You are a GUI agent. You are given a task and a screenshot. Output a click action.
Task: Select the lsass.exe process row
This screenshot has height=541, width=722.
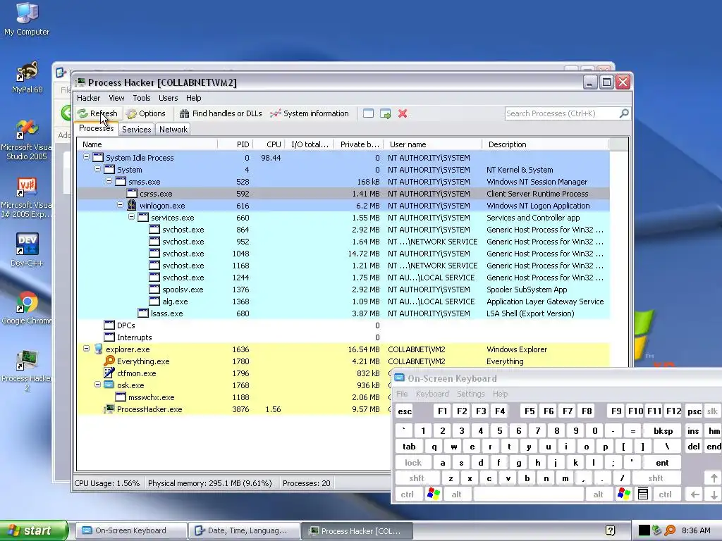[343, 313]
